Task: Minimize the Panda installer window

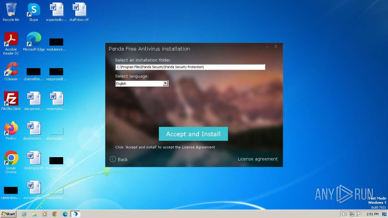Action: coord(267,46)
